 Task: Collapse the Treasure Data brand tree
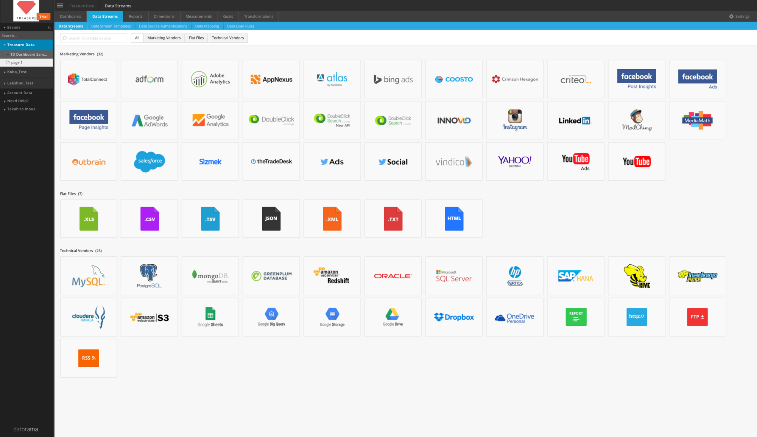(x=5, y=45)
